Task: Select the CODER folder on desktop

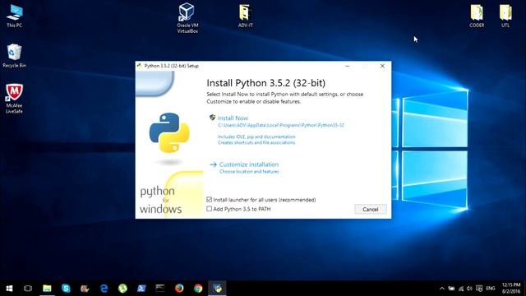Action: 477,16
